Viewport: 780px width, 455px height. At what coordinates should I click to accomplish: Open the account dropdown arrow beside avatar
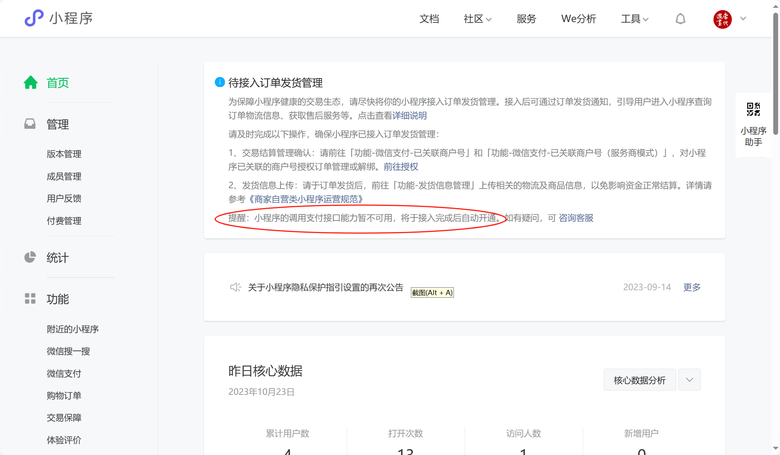click(743, 19)
